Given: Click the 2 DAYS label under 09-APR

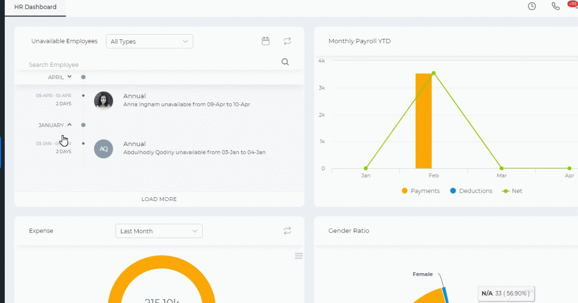Looking at the screenshot, I should pyautogui.click(x=64, y=103).
